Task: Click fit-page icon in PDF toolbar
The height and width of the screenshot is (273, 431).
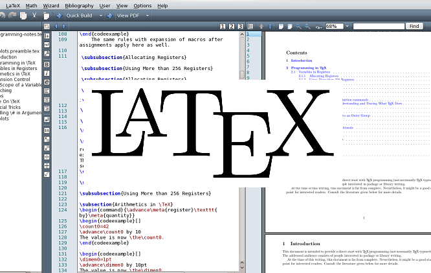Action: (x=290, y=27)
